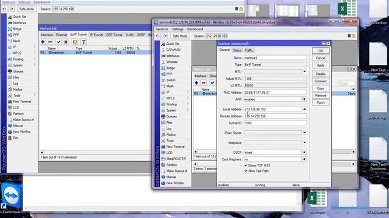Click the yellow comment icon in back window toolbar
Image resolution: width=389 pixels, height=218 pixels.
pyautogui.click(x=75, y=42)
